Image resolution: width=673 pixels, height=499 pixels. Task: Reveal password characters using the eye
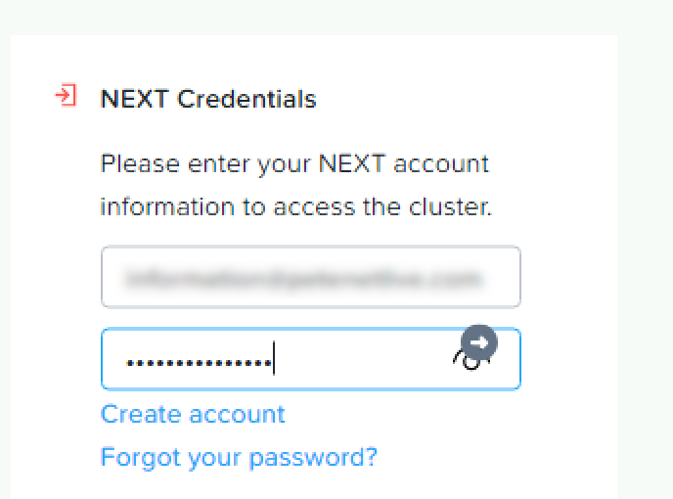(468, 362)
